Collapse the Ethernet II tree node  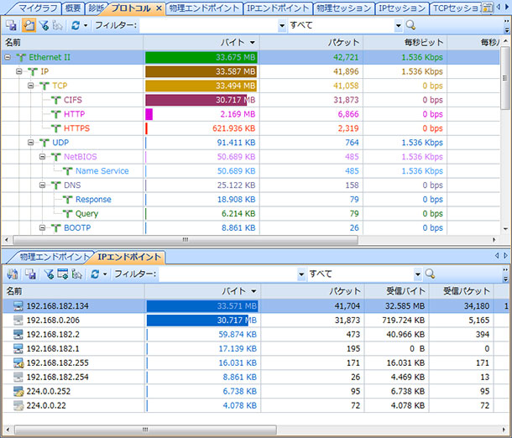coord(8,57)
